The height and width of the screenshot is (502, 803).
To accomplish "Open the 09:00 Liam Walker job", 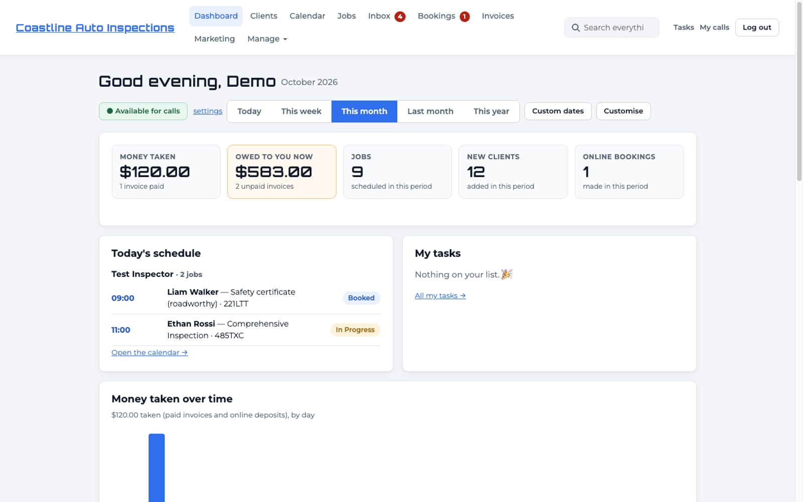I will [246, 298].
